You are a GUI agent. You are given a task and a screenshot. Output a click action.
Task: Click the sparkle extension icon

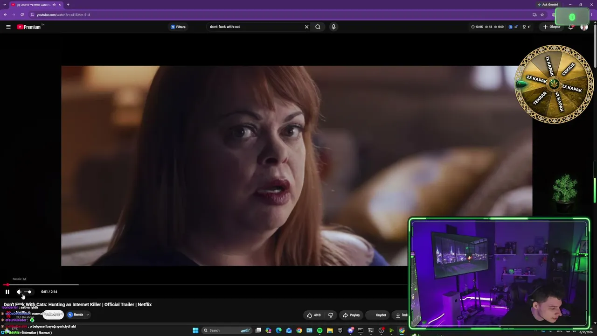tap(529, 27)
